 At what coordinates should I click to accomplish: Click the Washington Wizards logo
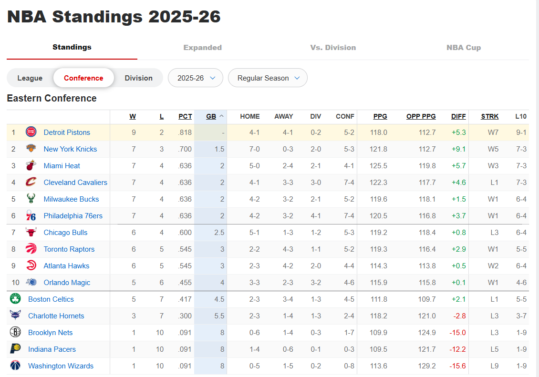[x=15, y=366]
